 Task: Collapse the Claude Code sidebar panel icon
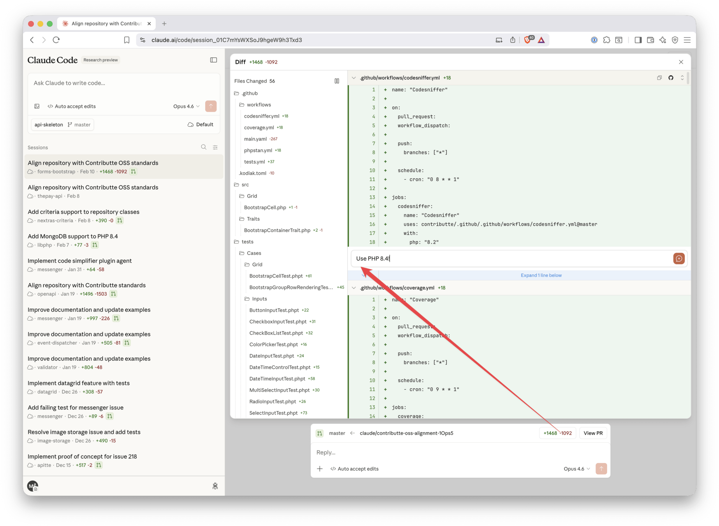click(x=213, y=60)
